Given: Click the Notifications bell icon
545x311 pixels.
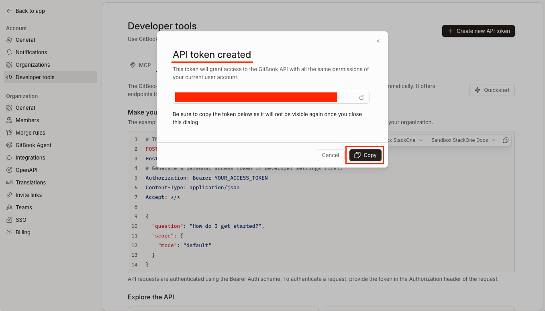Looking at the screenshot, I should [x=9, y=52].
